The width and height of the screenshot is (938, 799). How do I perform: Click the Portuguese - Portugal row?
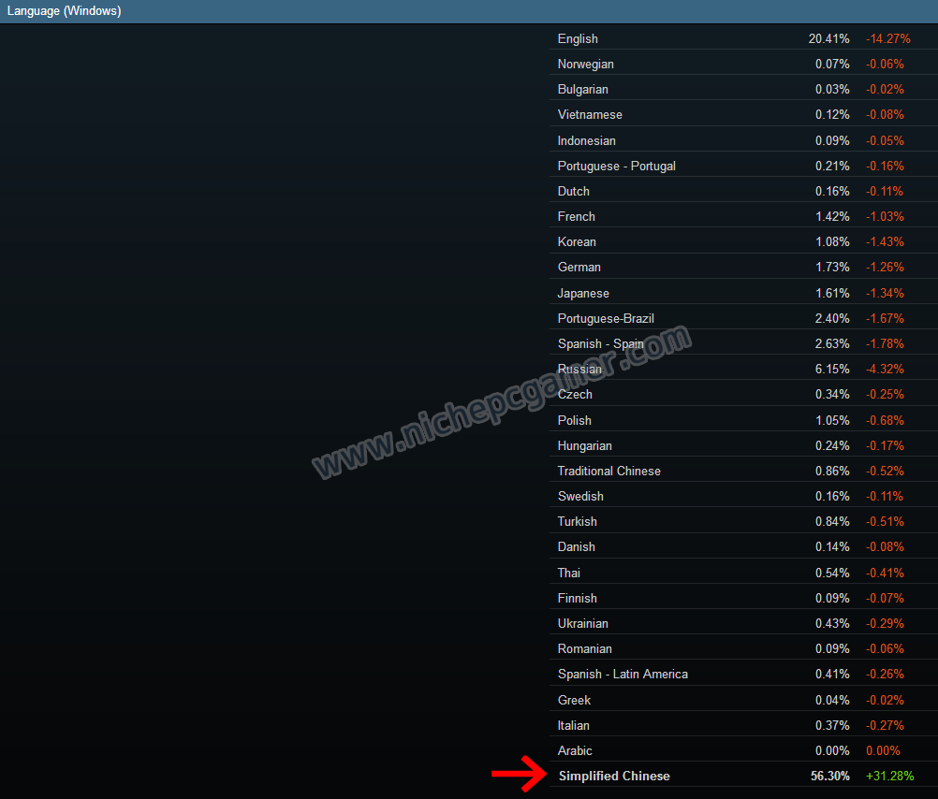616,166
